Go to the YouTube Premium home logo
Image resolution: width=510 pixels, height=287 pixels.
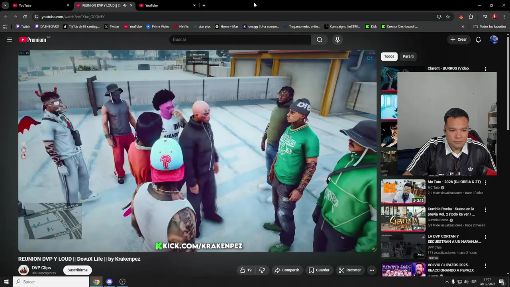coord(33,39)
